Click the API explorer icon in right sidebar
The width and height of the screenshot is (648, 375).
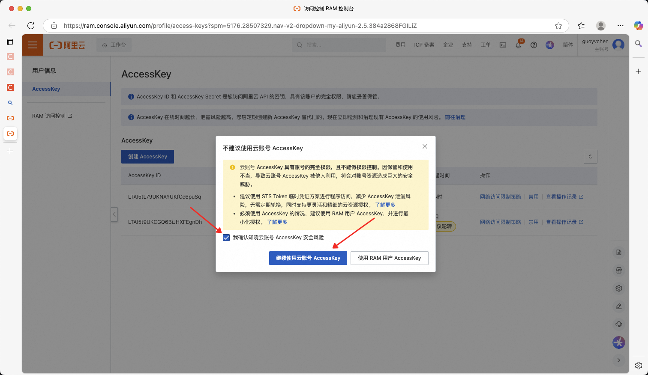(x=618, y=270)
